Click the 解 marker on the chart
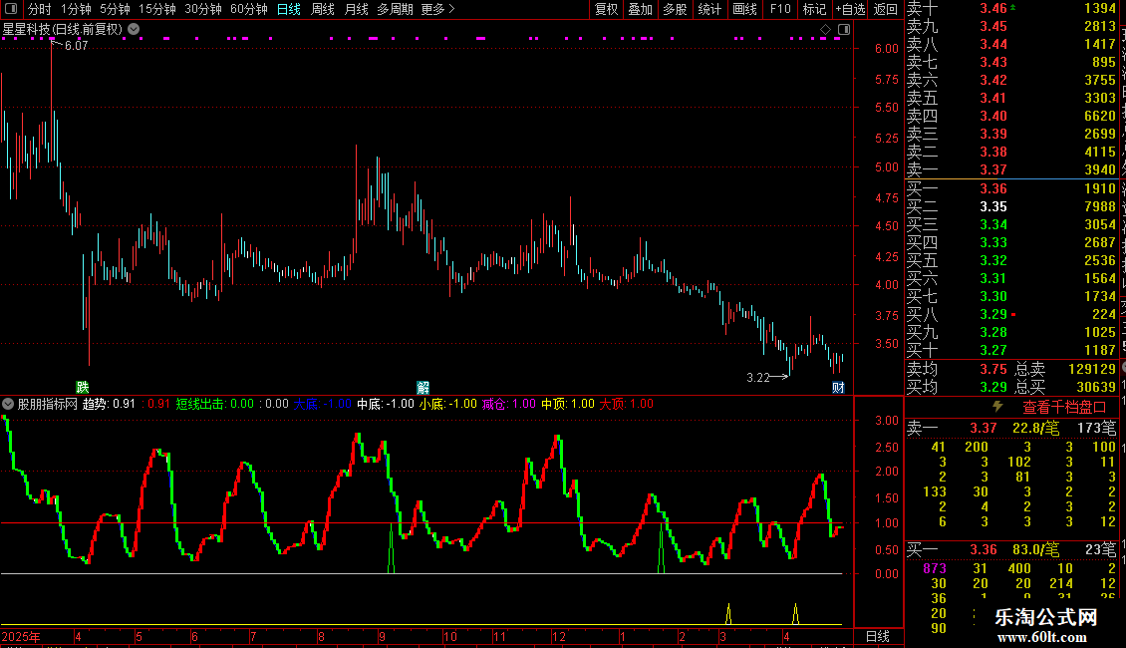 point(422,387)
